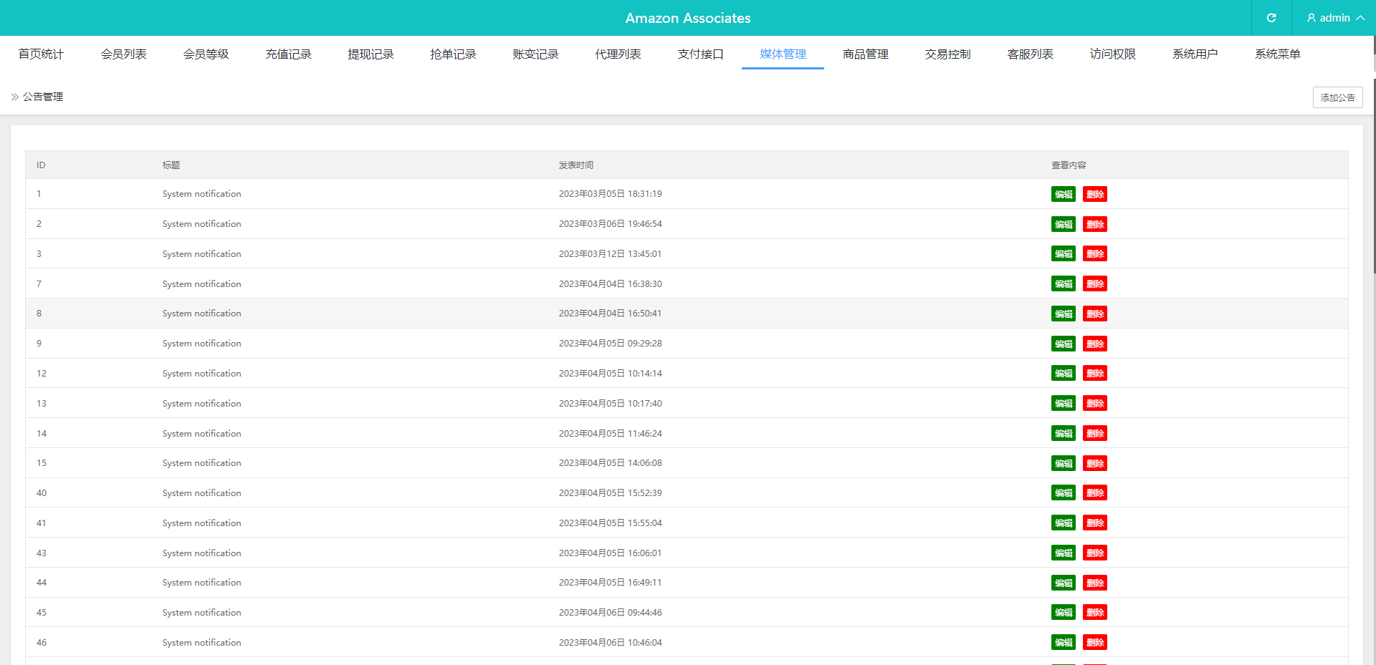This screenshot has height=665, width=1376.
Task: Edit the notification with ID 40
Action: [1063, 493]
